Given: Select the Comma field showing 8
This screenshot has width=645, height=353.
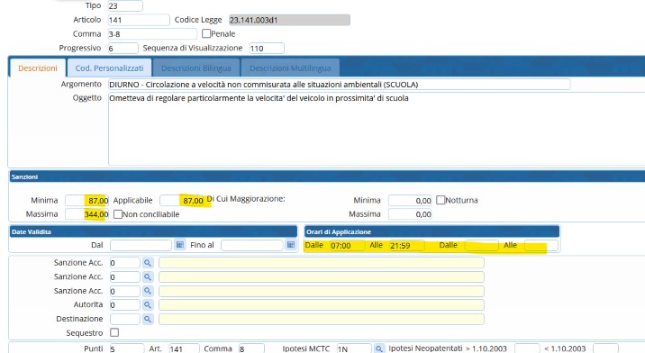Looking at the screenshot, I should [x=251, y=348].
